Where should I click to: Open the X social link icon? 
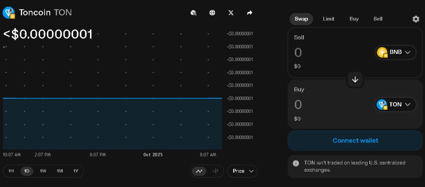(x=231, y=13)
